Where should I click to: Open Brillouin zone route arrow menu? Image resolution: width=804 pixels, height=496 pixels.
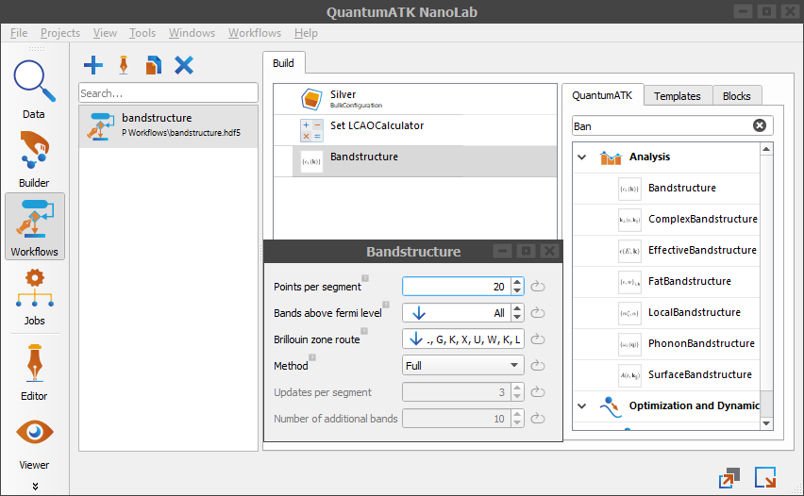coord(416,339)
